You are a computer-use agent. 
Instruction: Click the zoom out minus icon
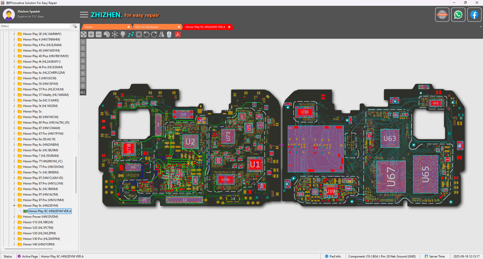(x=99, y=34)
